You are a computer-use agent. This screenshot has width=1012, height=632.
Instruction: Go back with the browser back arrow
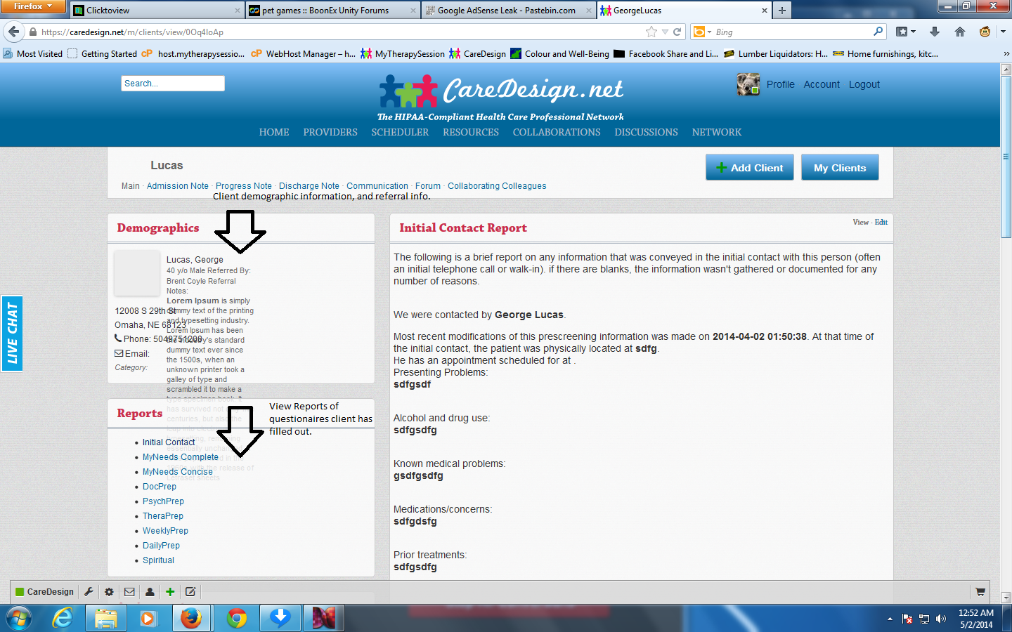13,32
